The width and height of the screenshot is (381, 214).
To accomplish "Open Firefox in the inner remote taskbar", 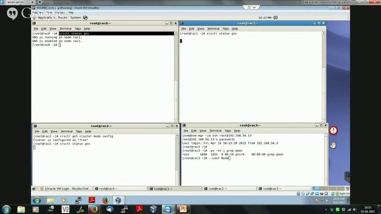I will click(x=105, y=200).
